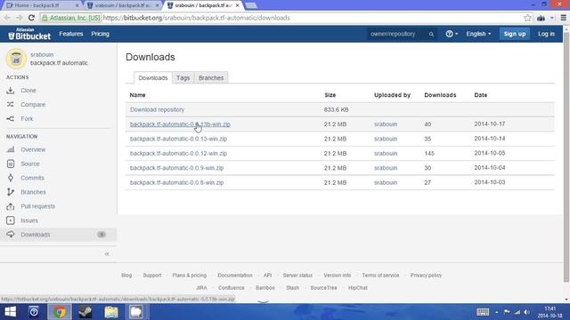This screenshot has height=320, width=570.
Task: Show hidden tray icons arrow
Action: coord(497,312)
